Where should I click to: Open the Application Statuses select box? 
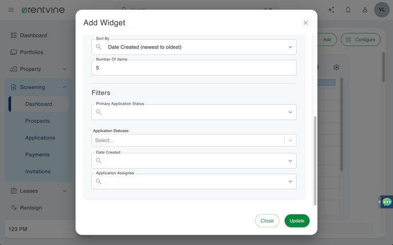pos(194,140)
